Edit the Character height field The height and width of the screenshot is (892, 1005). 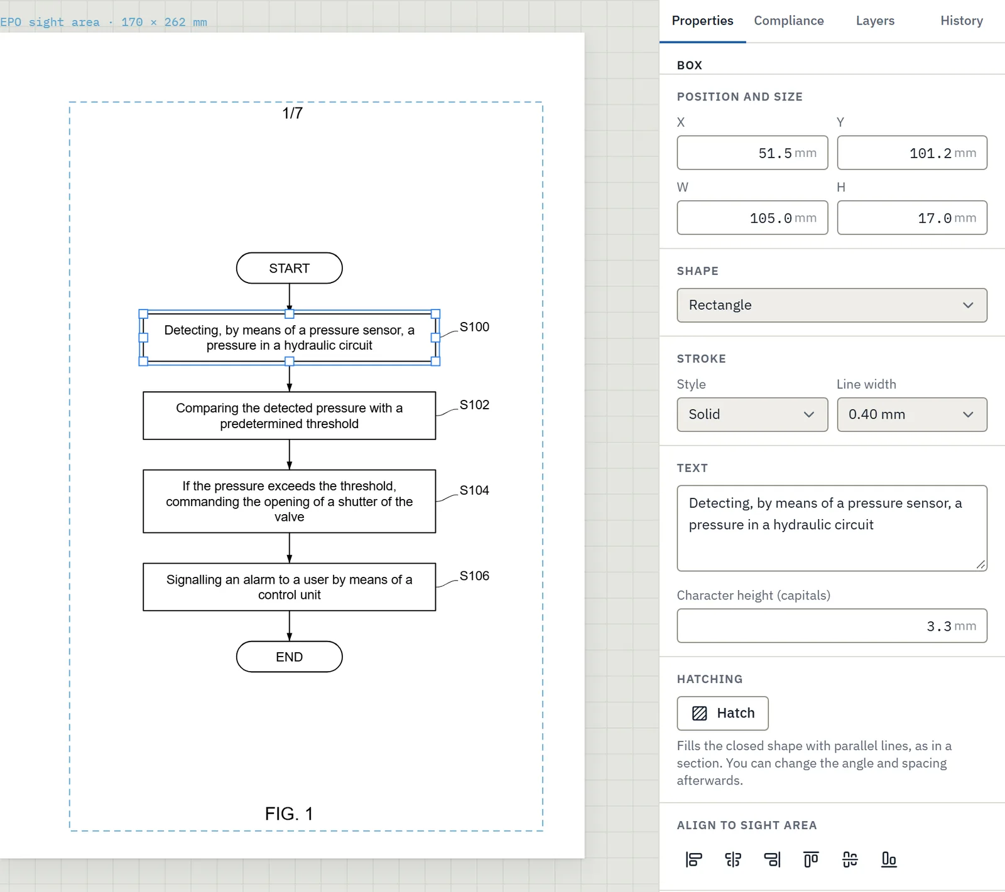[832, 626]
